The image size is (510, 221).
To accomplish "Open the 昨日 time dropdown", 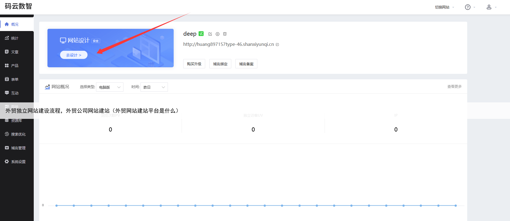I will tap(154, 87).
